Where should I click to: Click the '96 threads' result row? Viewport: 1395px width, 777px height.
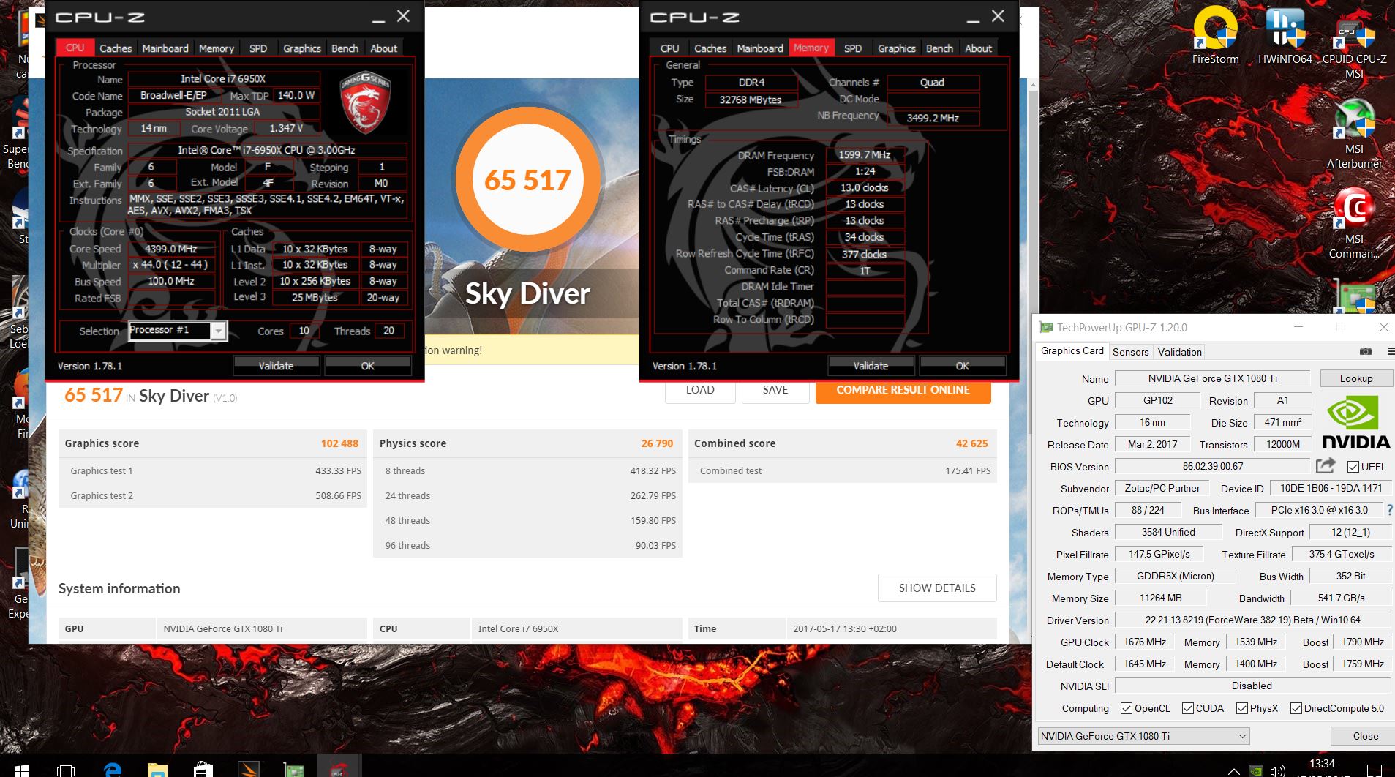527,545
